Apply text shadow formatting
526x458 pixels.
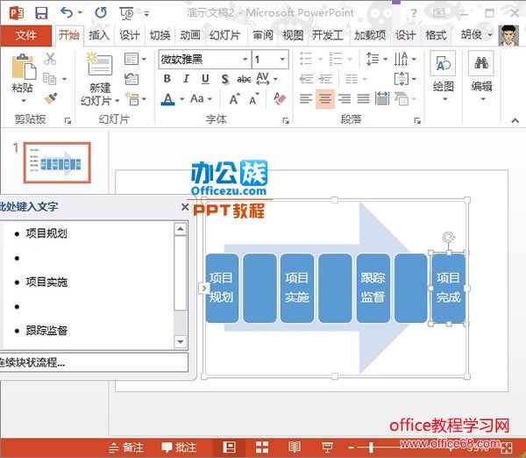225,79
